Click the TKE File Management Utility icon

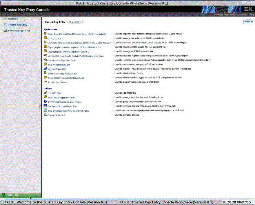pyautogui.click(x=45, y=97)
